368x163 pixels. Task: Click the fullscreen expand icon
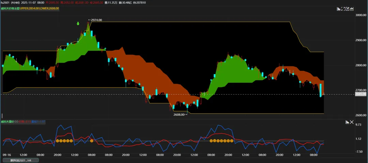point(343,9)
